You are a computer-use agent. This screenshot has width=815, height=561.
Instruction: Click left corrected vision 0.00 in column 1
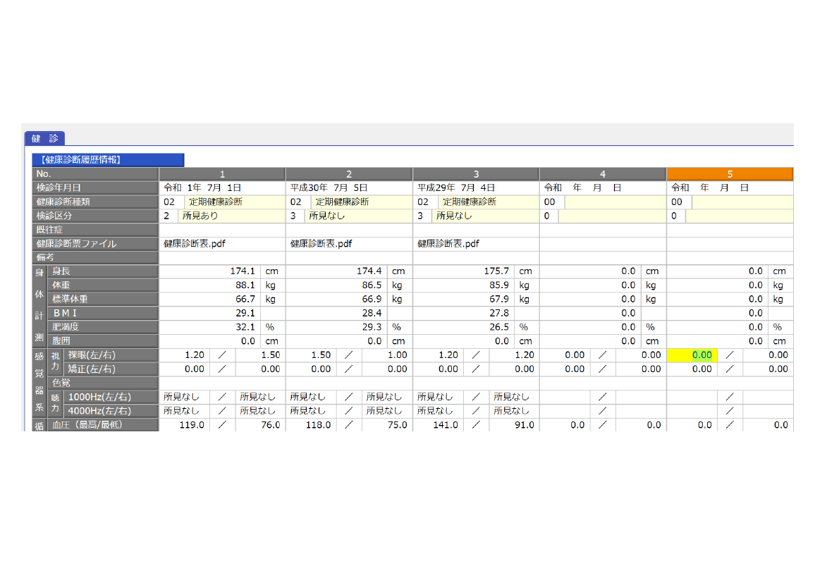185,369
